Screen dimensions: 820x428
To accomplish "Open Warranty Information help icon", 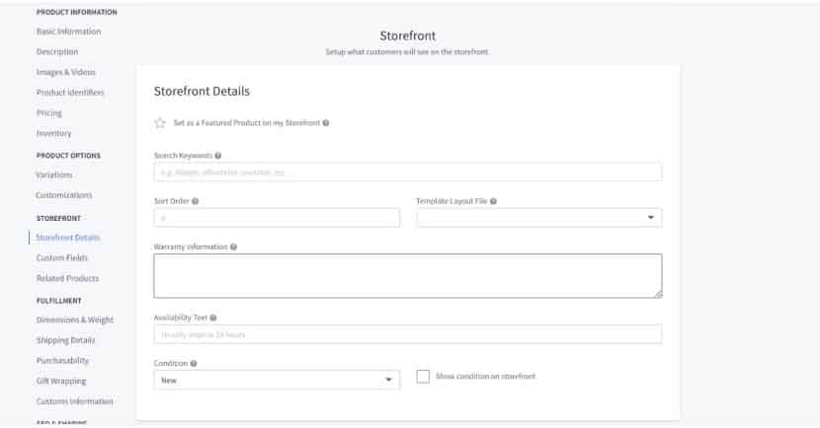I will coord(234,247).
